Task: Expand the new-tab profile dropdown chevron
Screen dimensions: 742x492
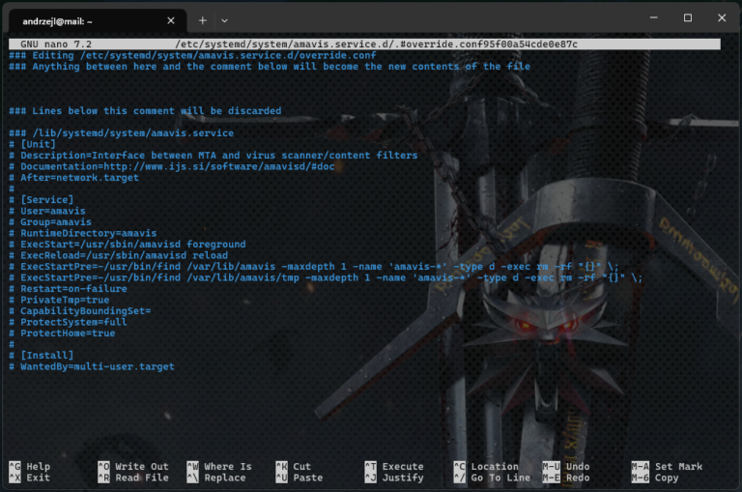Action: click(224, 21)
